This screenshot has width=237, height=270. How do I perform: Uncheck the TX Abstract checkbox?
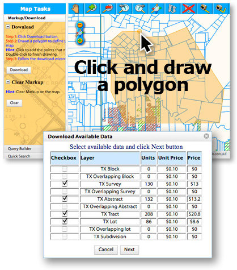65,198
